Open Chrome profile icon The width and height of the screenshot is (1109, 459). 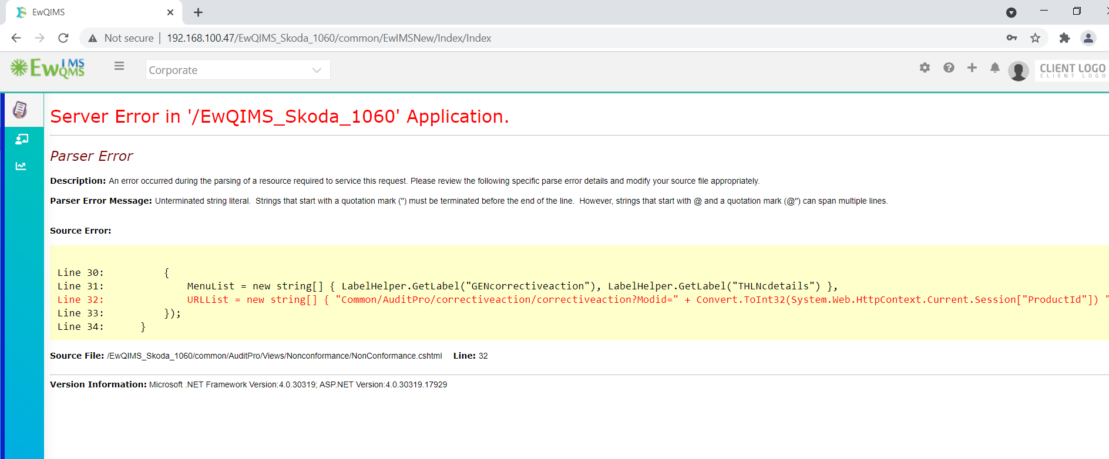[x=1088, y=38]
